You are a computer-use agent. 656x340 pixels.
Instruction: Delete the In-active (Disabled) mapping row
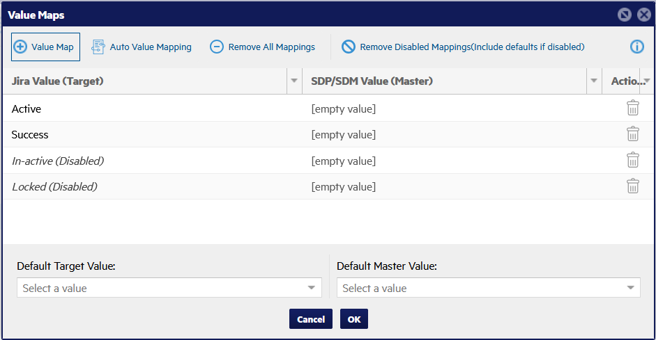pyautogui.click(x=632, y=160)
